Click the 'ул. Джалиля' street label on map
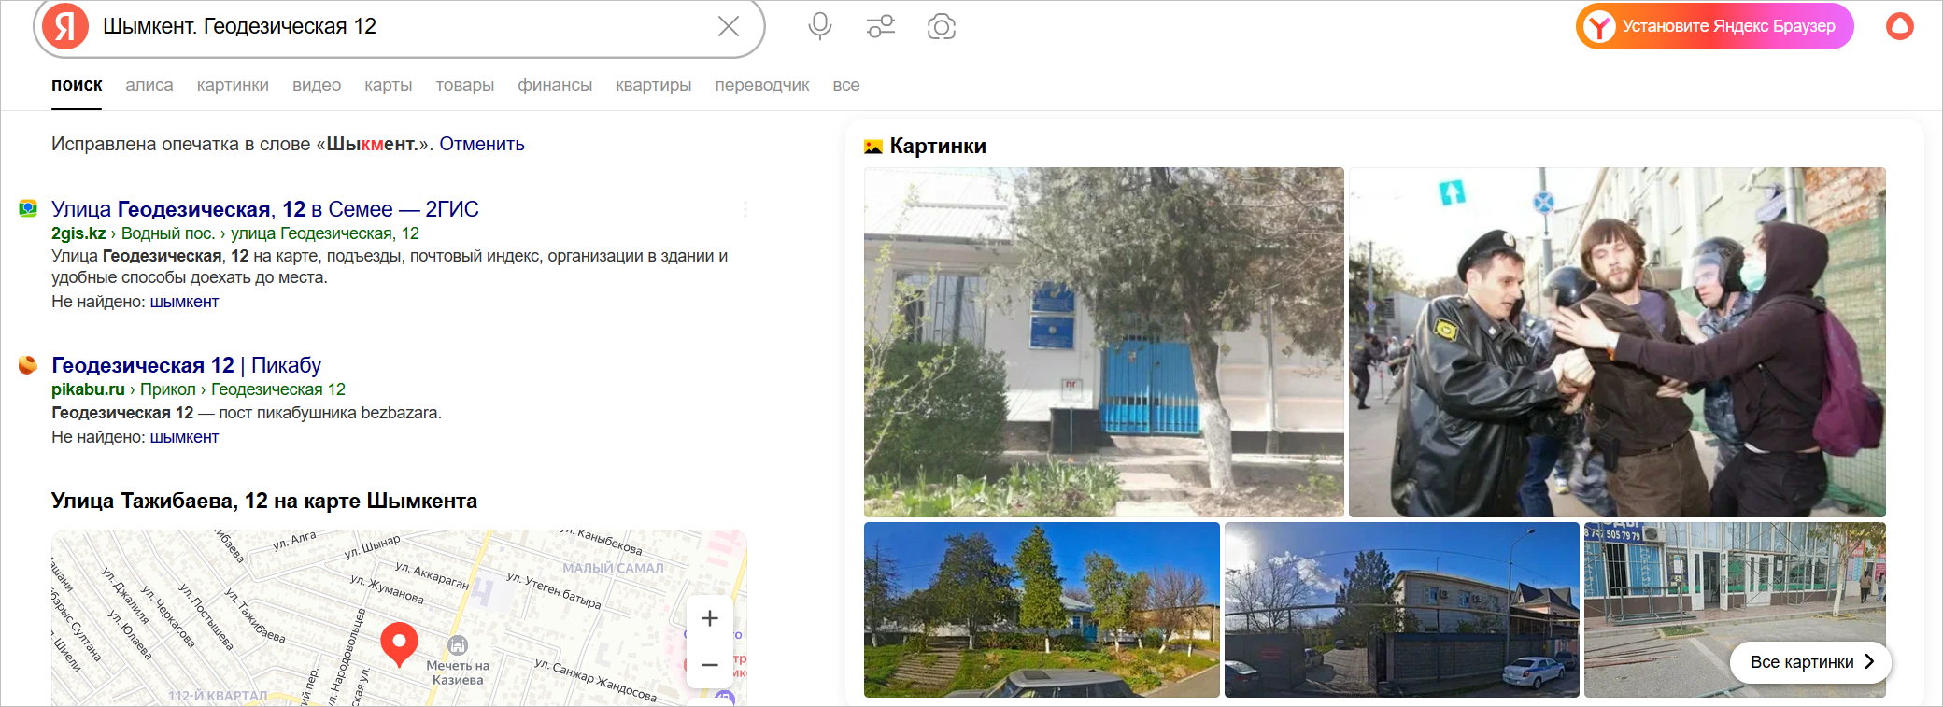1943x707 pixels. 125,595
